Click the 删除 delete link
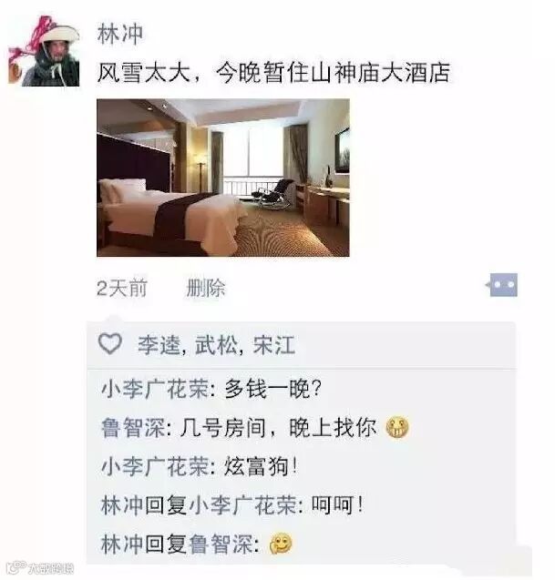555x580 pixels. click(205, 288)
